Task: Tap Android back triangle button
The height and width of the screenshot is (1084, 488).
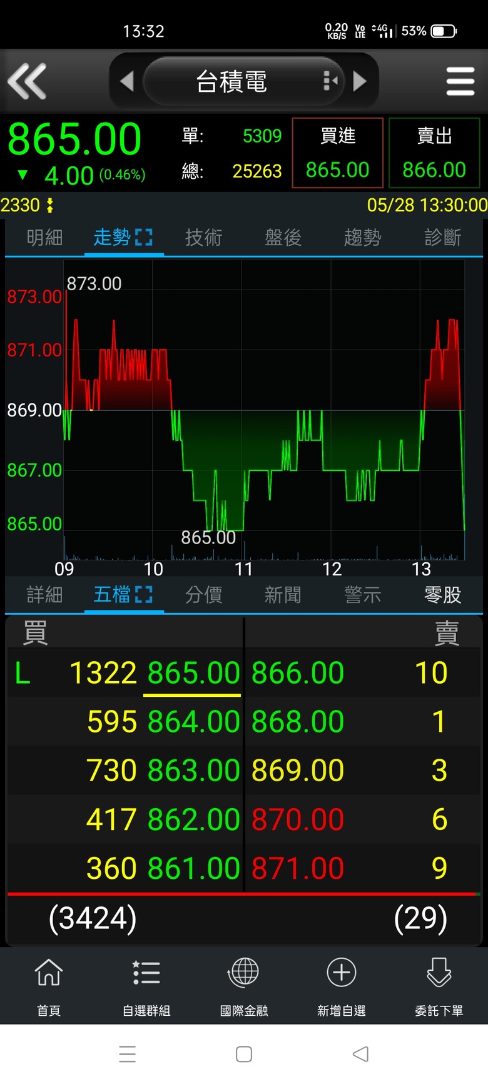Action: 360,1054
